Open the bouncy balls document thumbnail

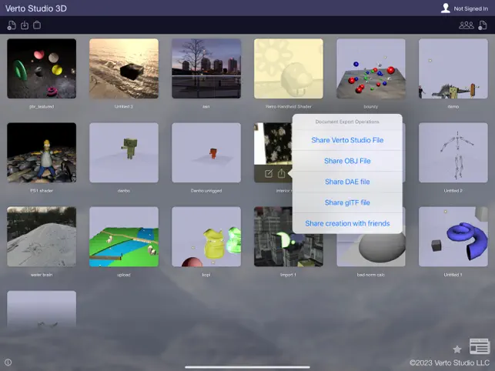tap(371, 69)
